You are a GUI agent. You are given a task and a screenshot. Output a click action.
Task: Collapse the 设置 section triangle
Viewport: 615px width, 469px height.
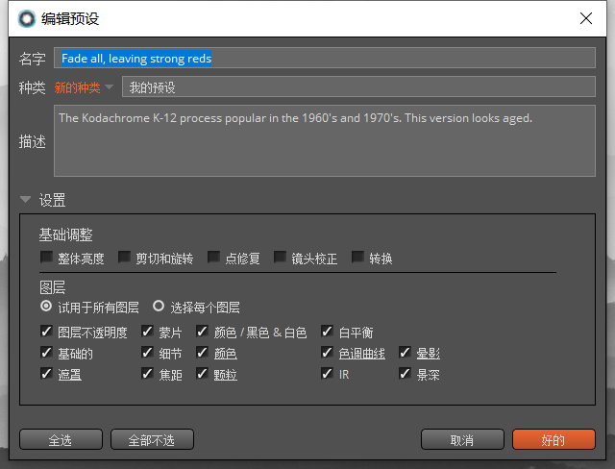point(26,201)
